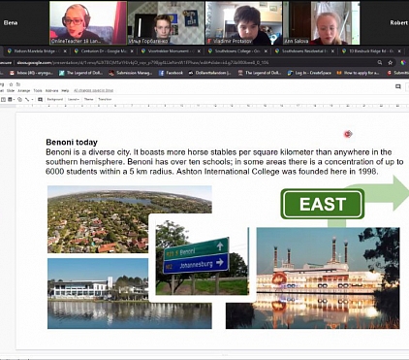Switch to the Nelson Mandela Bridge tab
The height and width of the screenshot is (360, 409).
35,51
